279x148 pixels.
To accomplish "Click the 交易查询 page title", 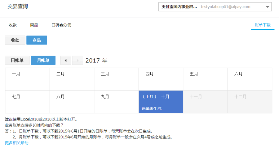I will click(18, 6).
